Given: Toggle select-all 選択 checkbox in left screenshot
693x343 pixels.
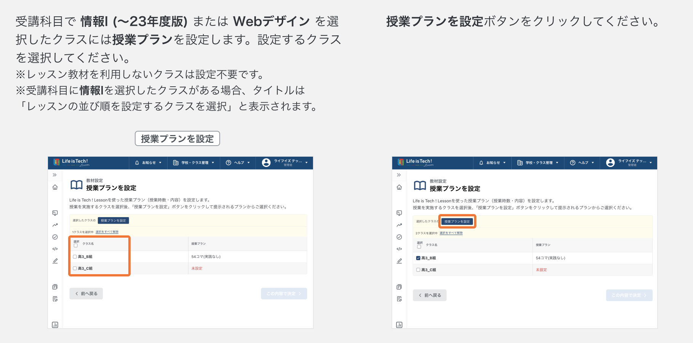Looking at the screenshot, I should (x=75, y=246).
